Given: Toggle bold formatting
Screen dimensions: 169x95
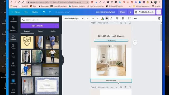Looking at the screenshot, I should coord(107,18).
